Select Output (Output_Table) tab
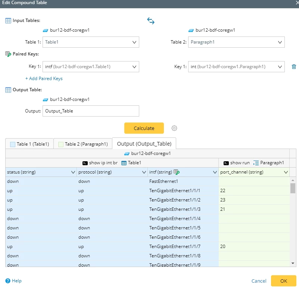Image resolution: width=299 pixels, height=289 pixels. (x=144, y=144)
